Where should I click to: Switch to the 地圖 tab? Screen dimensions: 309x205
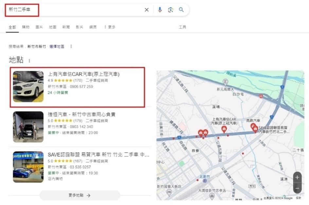53,27
